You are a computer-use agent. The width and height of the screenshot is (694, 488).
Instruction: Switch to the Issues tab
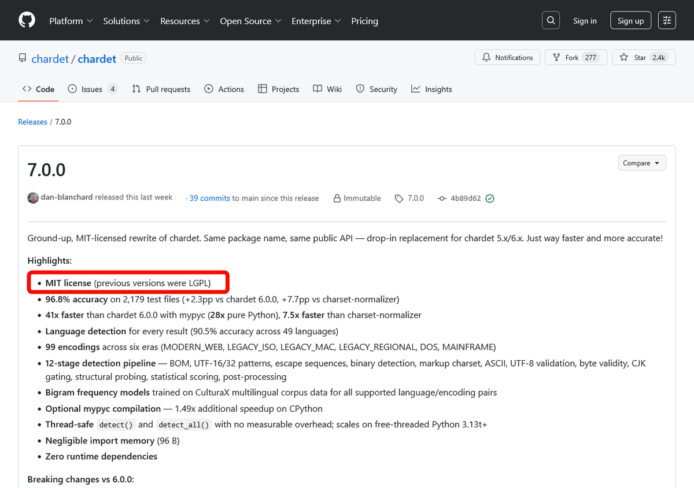click(x=93, y=89)
